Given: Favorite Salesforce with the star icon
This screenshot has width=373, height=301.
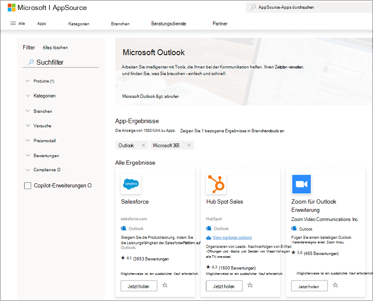Looking at the screenshot, I should click(x=165, y=285).
